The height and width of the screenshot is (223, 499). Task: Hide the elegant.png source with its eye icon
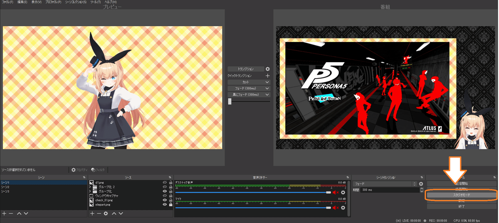165,204
